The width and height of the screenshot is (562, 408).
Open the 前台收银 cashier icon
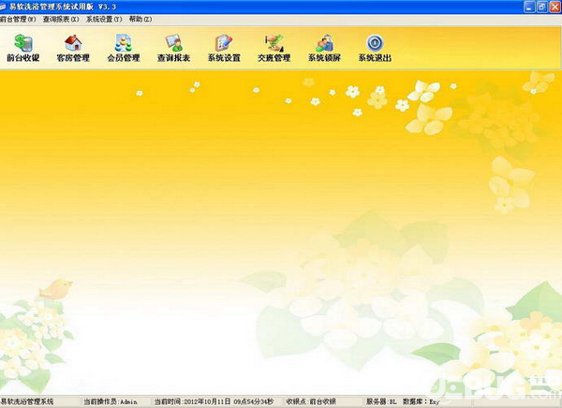pyautogui.click(x=23, y=48)
